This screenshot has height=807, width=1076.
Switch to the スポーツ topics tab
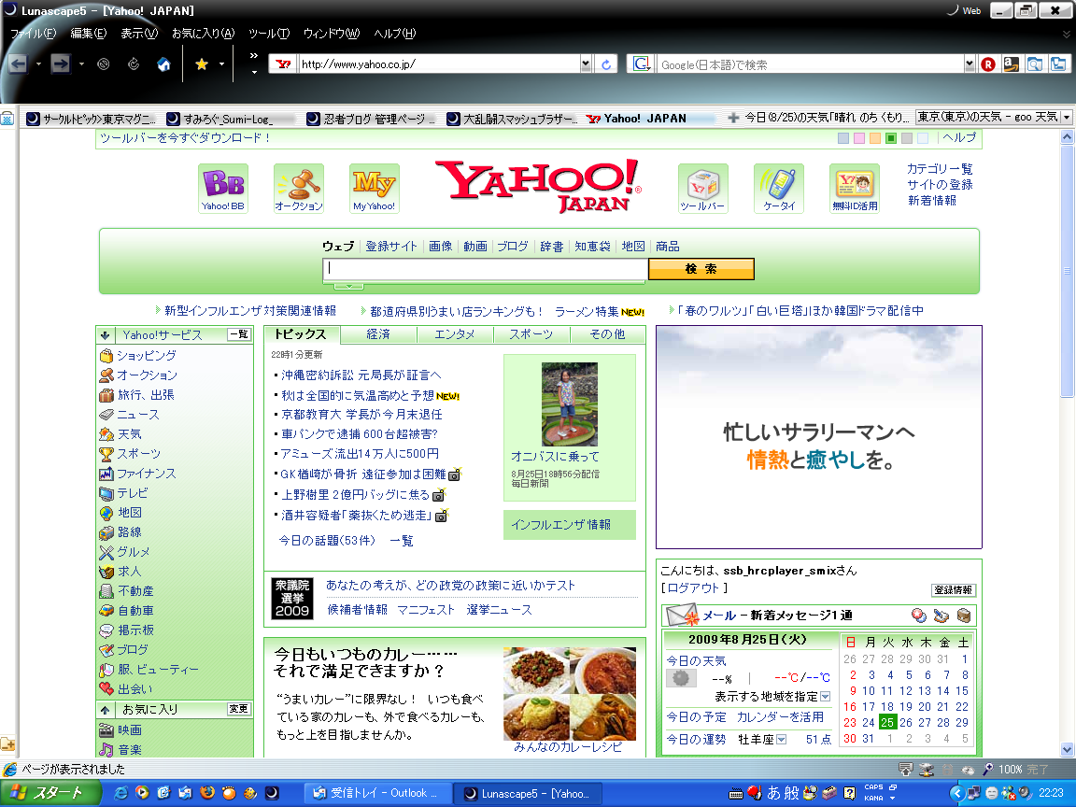(x=531, y=334)
